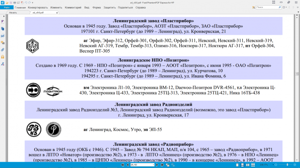Open the Layers panel
Image resolution: width=300 pixels, height=168 pixels.
click(3, 36)
